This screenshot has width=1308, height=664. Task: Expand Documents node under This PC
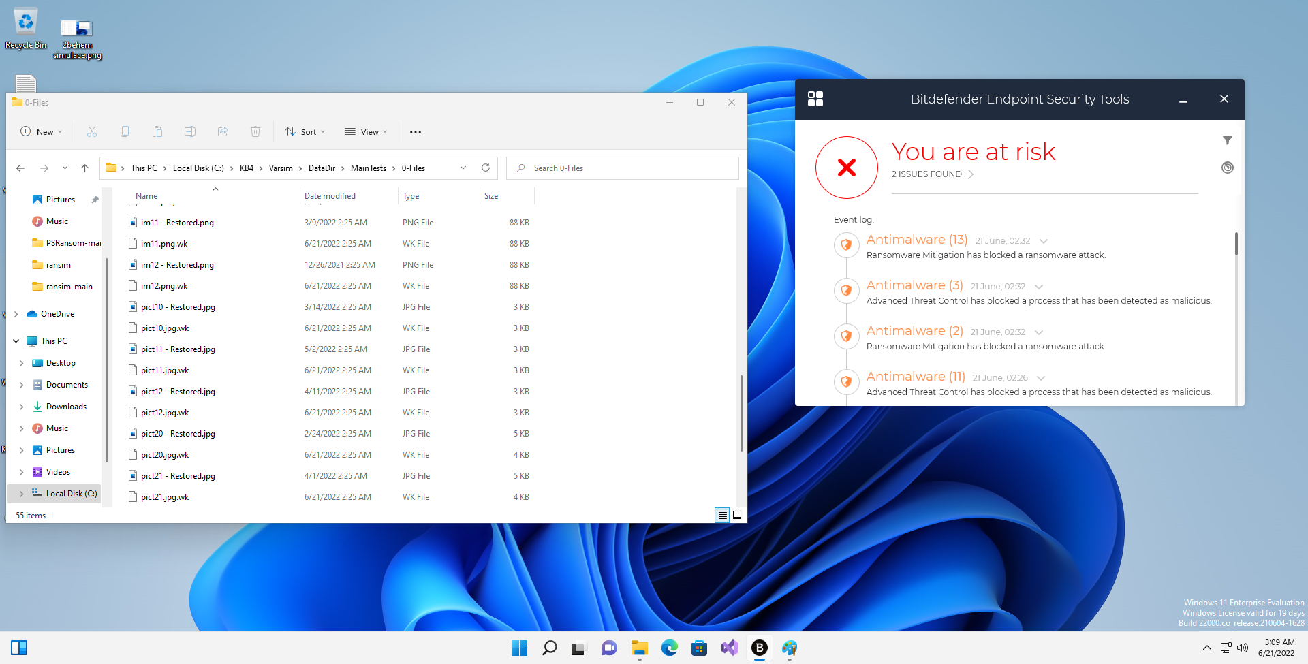[21, 385]
